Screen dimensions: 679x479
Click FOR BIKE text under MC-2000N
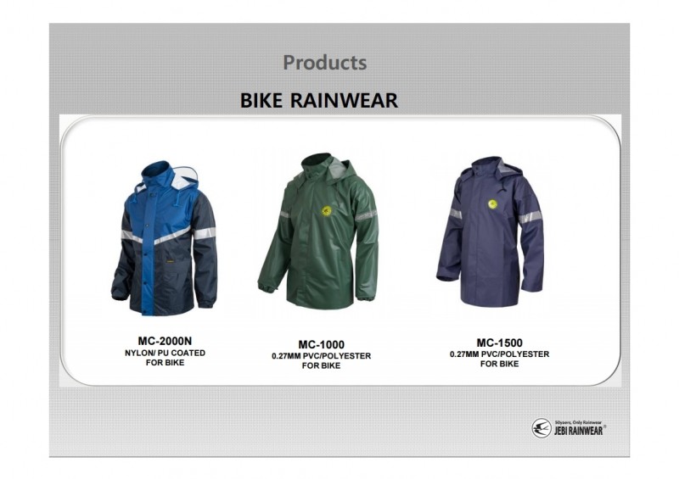pos(165,363)
